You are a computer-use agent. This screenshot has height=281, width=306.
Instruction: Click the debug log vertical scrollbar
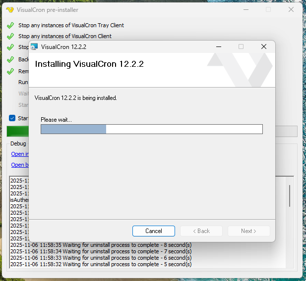(x=290, y=196)
